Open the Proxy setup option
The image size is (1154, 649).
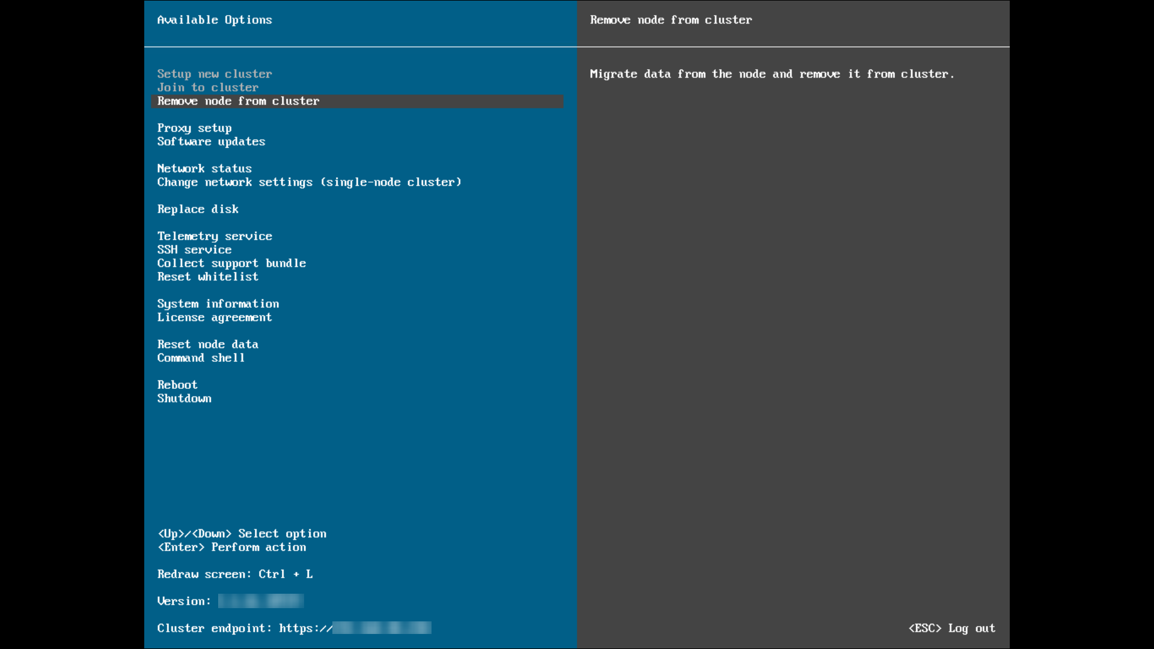[x=194, y=128]
